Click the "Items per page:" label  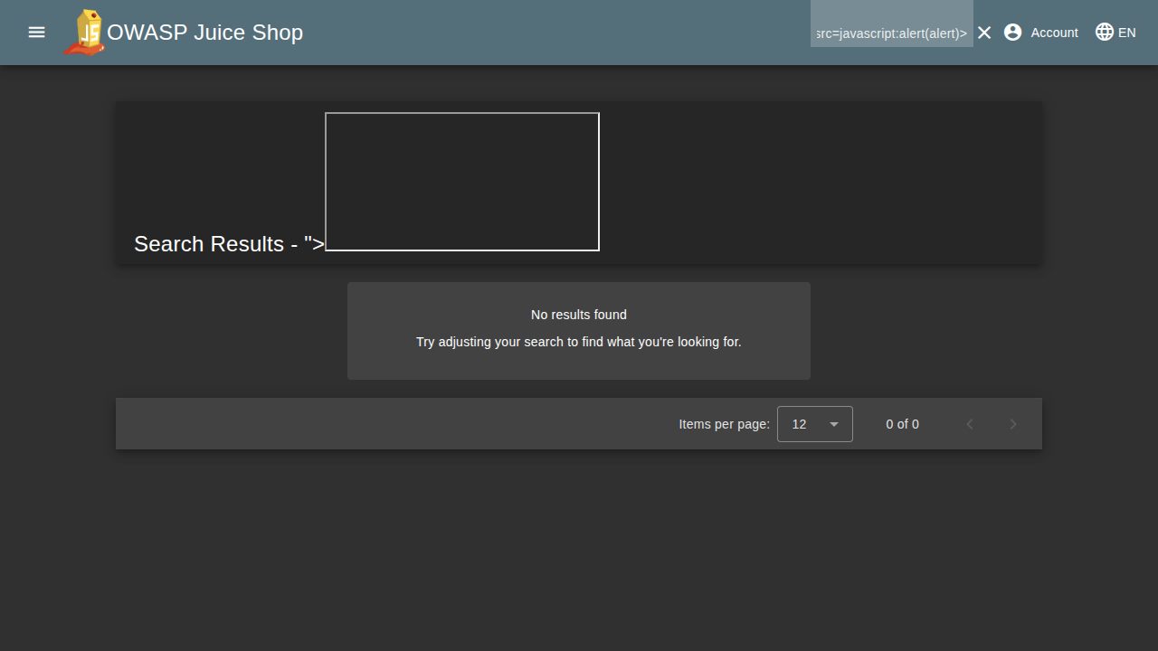tap(724, 424)
